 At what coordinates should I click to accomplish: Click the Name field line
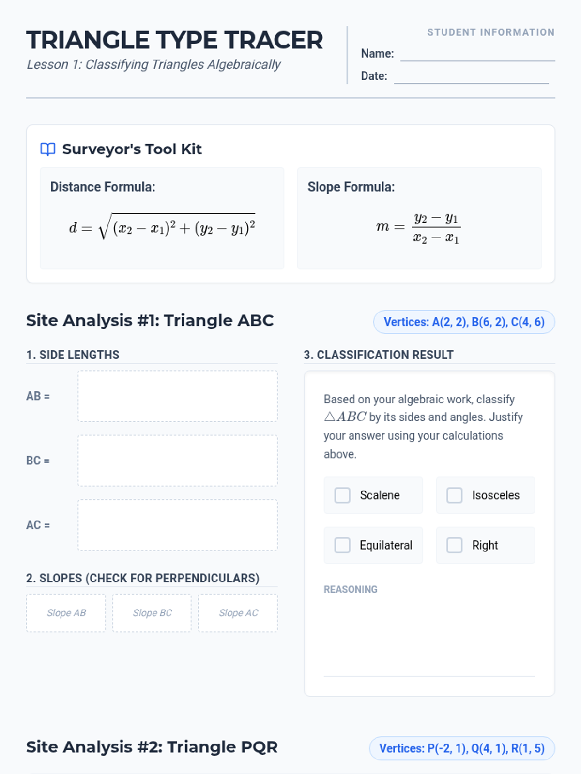(477, 54)
